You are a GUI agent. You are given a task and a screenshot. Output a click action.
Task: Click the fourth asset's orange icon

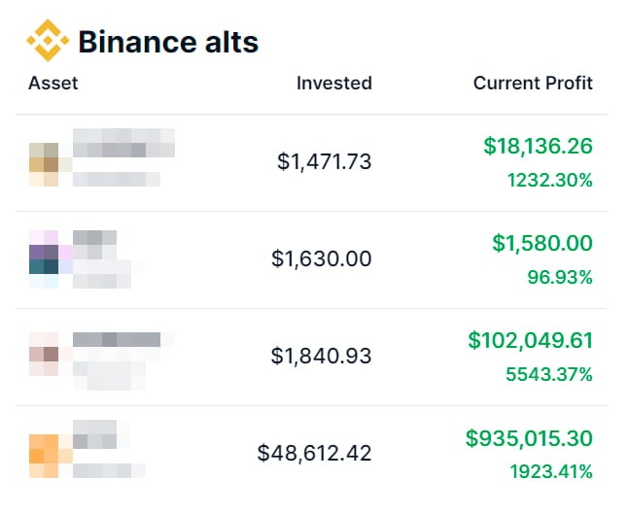click(x=44, y=455)
